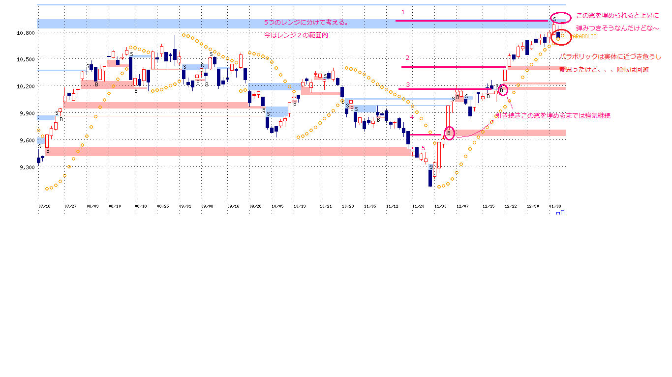The width and height of the screenshot is (672, 377).
Task: Click the small blue bars at bottom right
Action: pos(560,213)
